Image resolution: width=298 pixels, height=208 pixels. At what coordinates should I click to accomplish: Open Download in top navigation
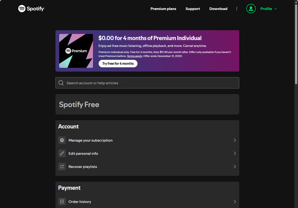(218, 9)
